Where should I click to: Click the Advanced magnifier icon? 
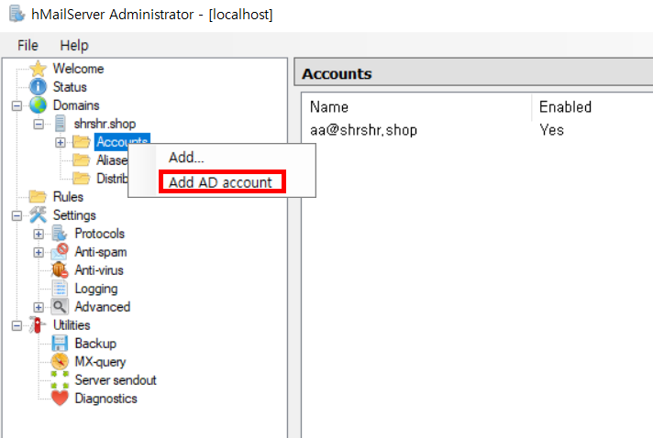pyautogui.click(x=60, y=307)
